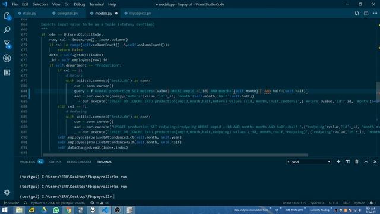Open the Extensions view
The height and width of the screenshot is (214, 380).
click(x=7, y=73)
